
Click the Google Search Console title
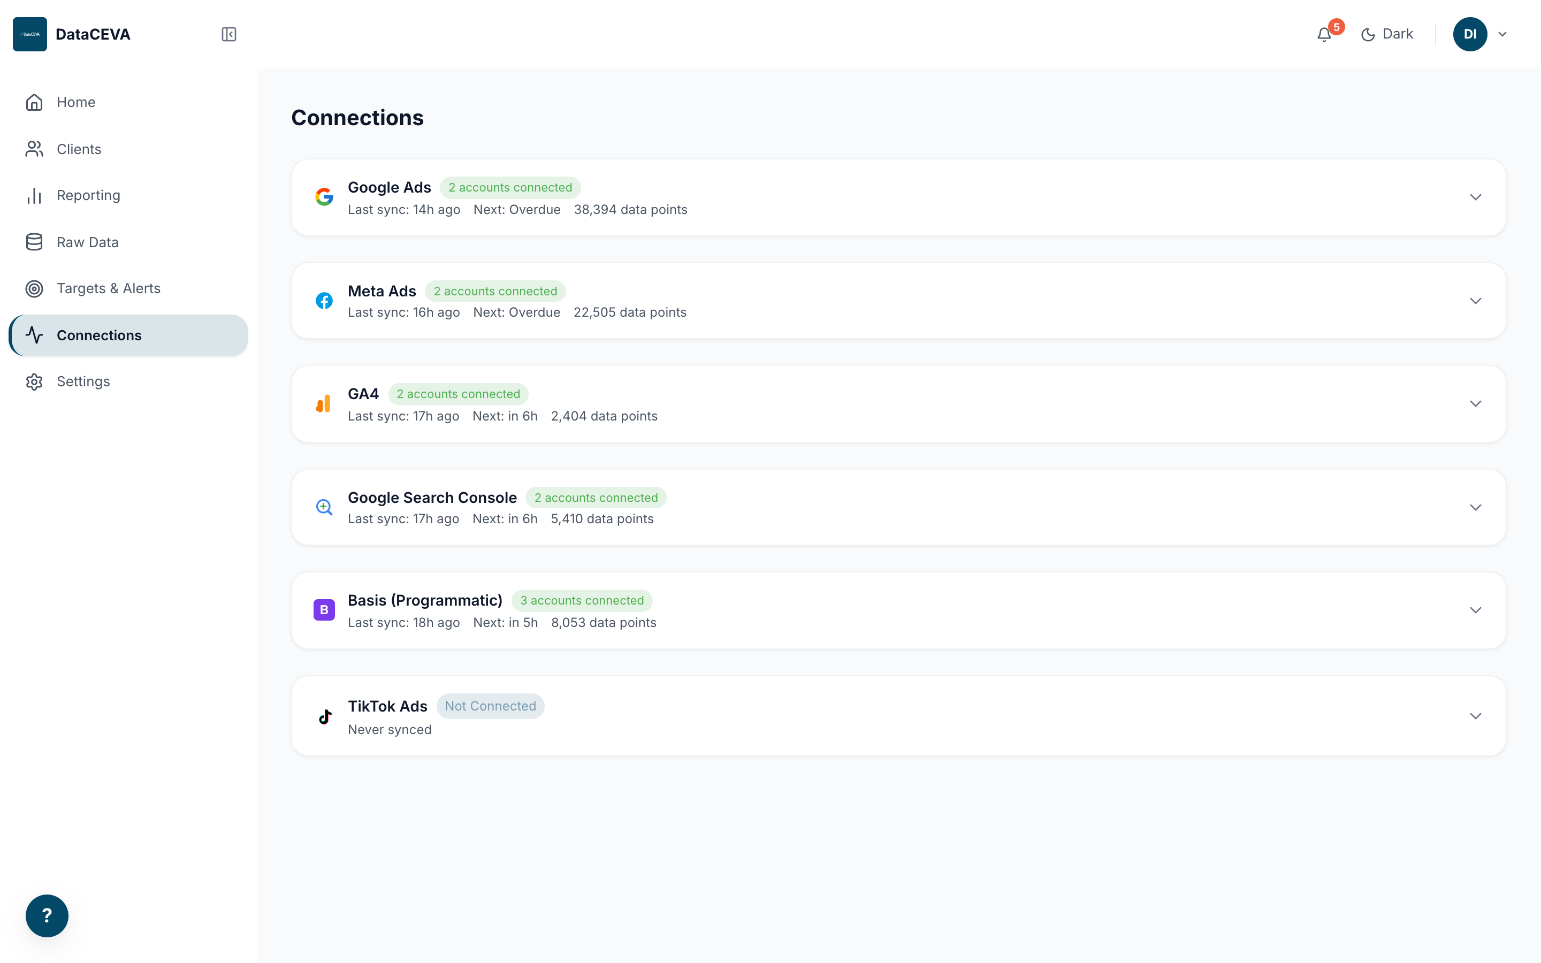(432, 498)
